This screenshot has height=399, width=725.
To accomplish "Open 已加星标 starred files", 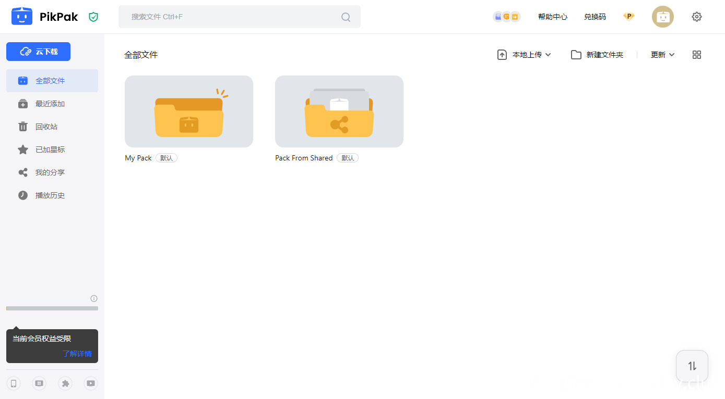I will (50, 149).
